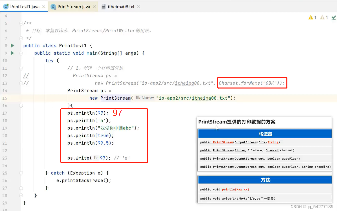Toggle fold marker at line 16
The width and height of the screenshot is (337, 211).
[21, 106]
